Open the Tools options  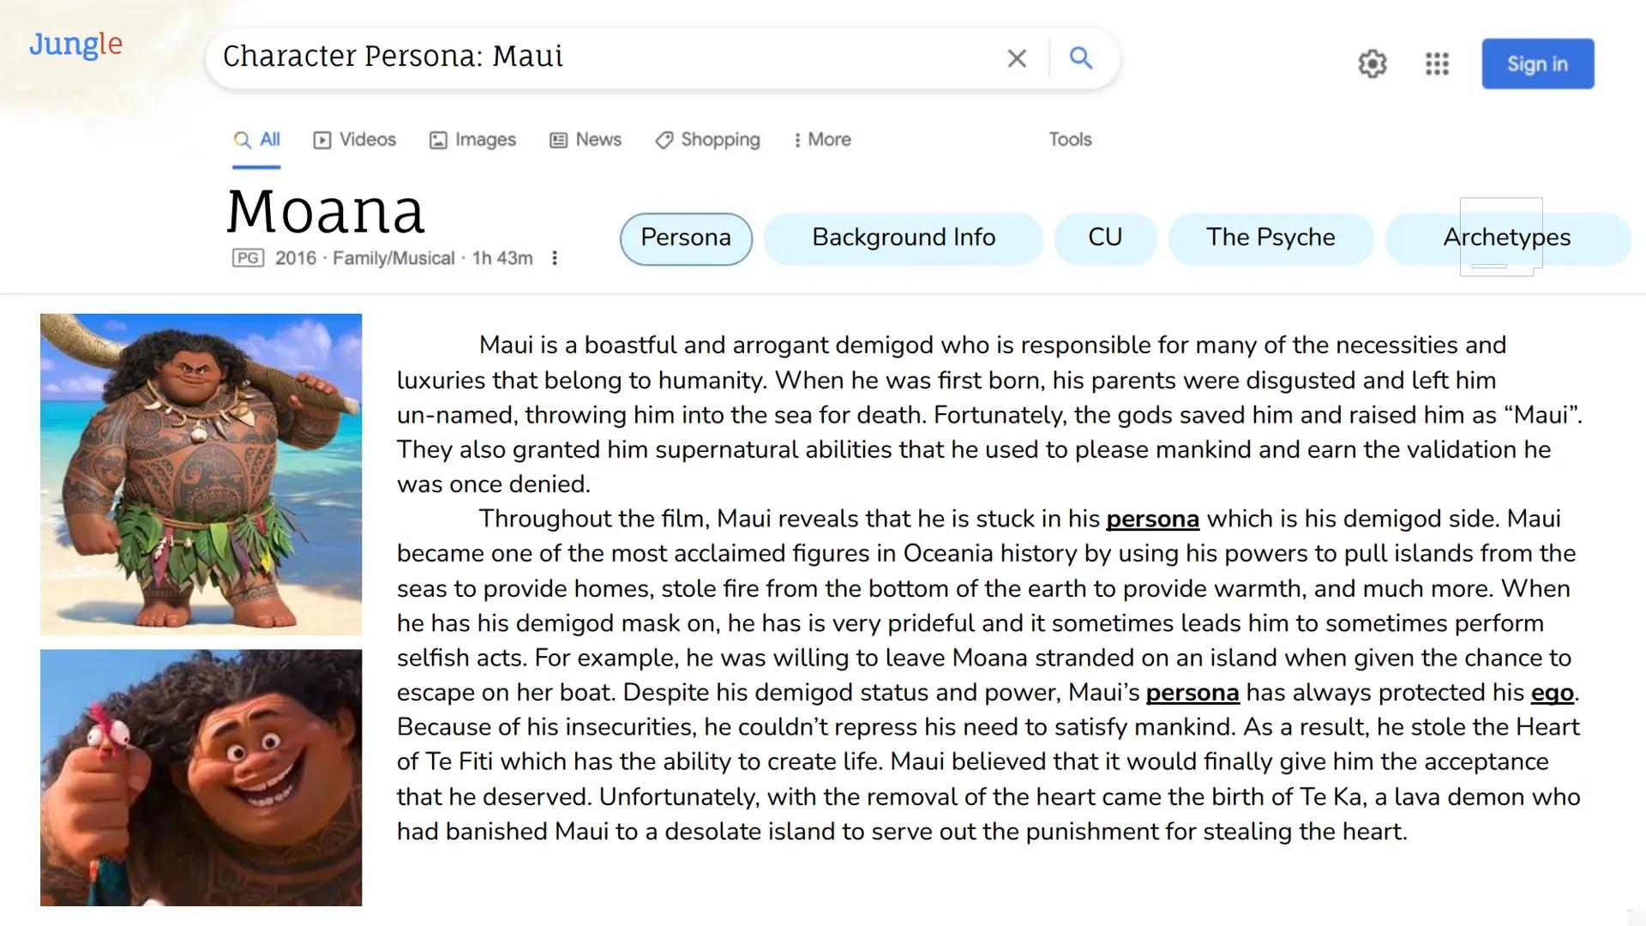(x=1069, y=139)
